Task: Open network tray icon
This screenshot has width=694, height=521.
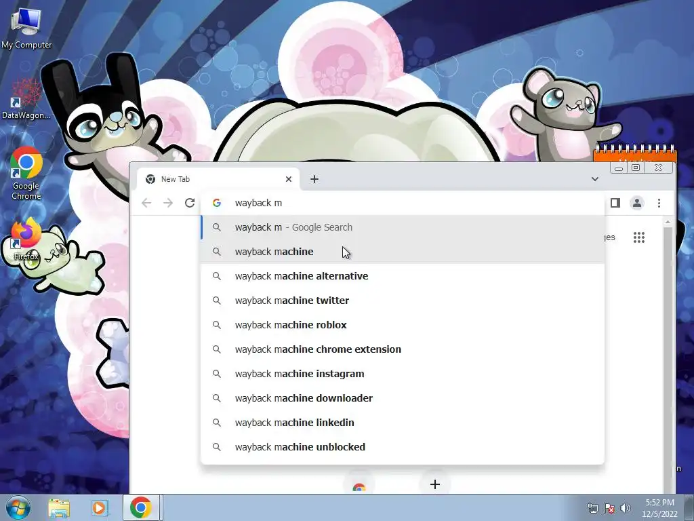Action: coord(592,508)
